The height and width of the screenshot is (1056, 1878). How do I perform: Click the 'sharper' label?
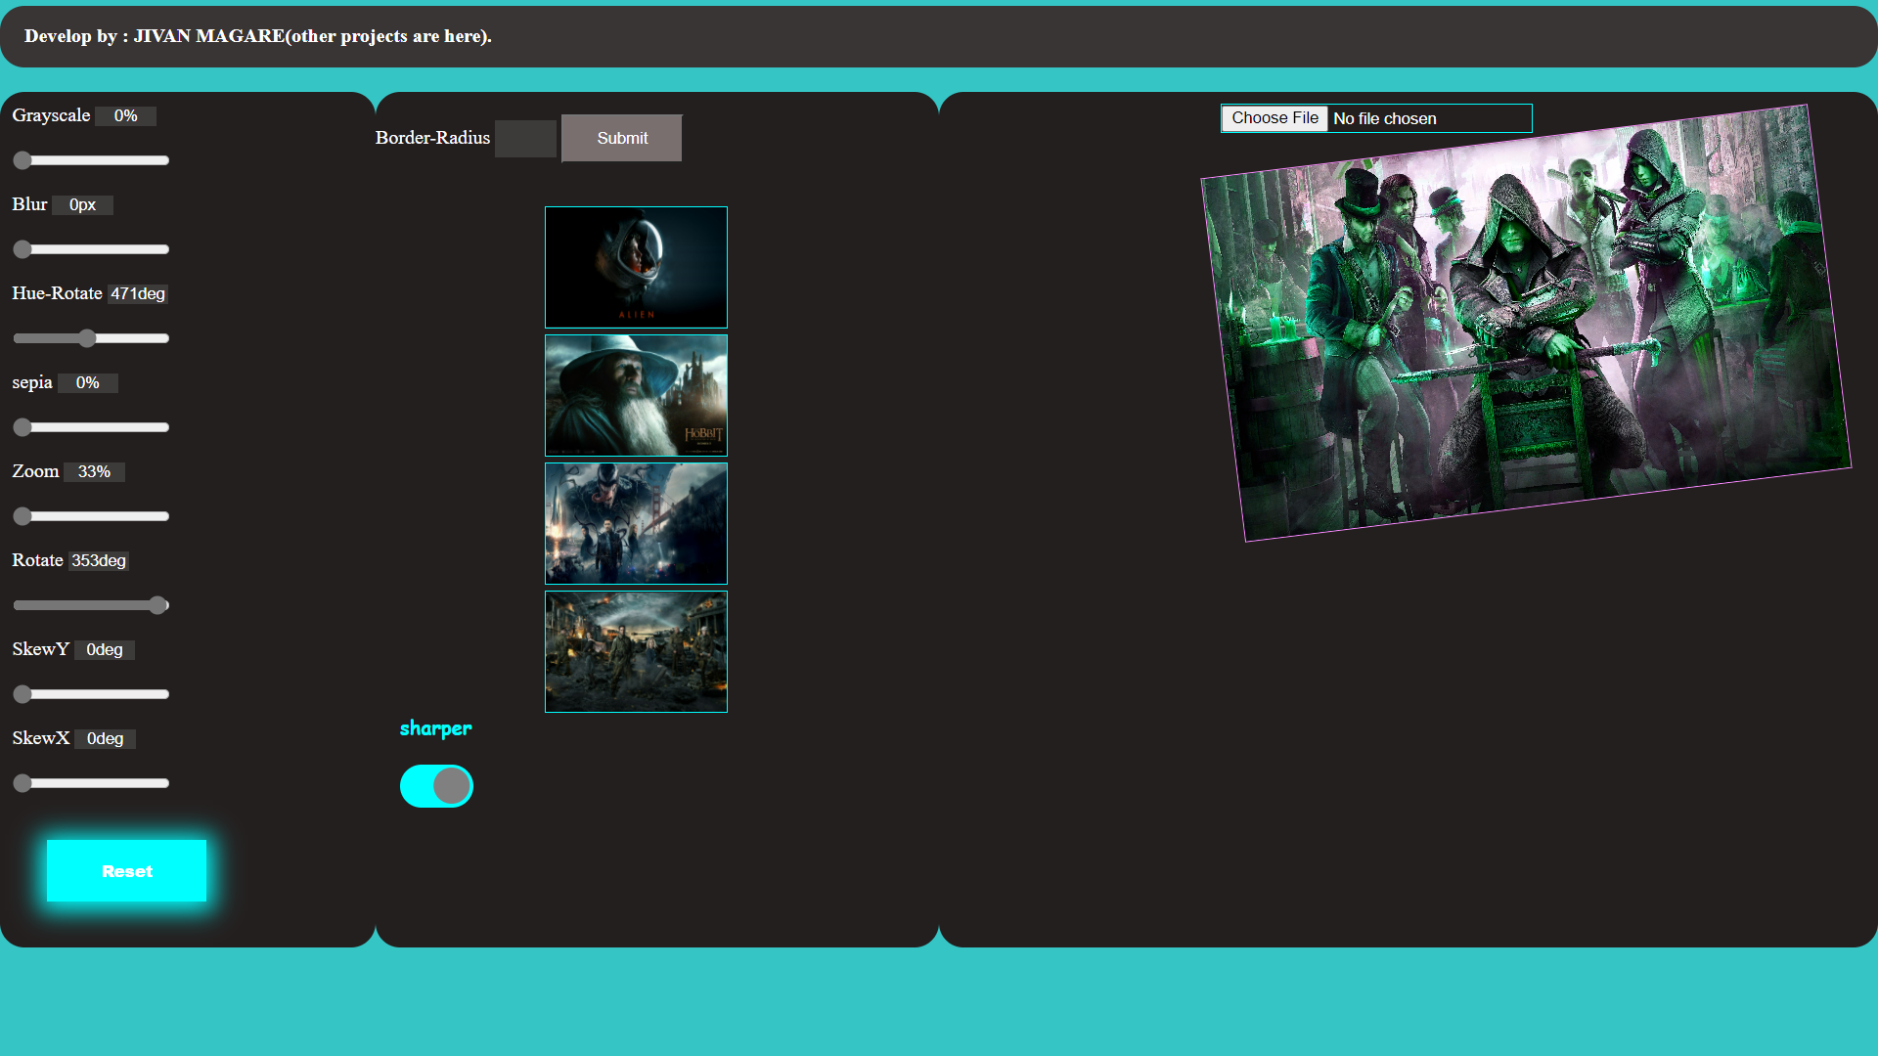click(x=435, y=728)
